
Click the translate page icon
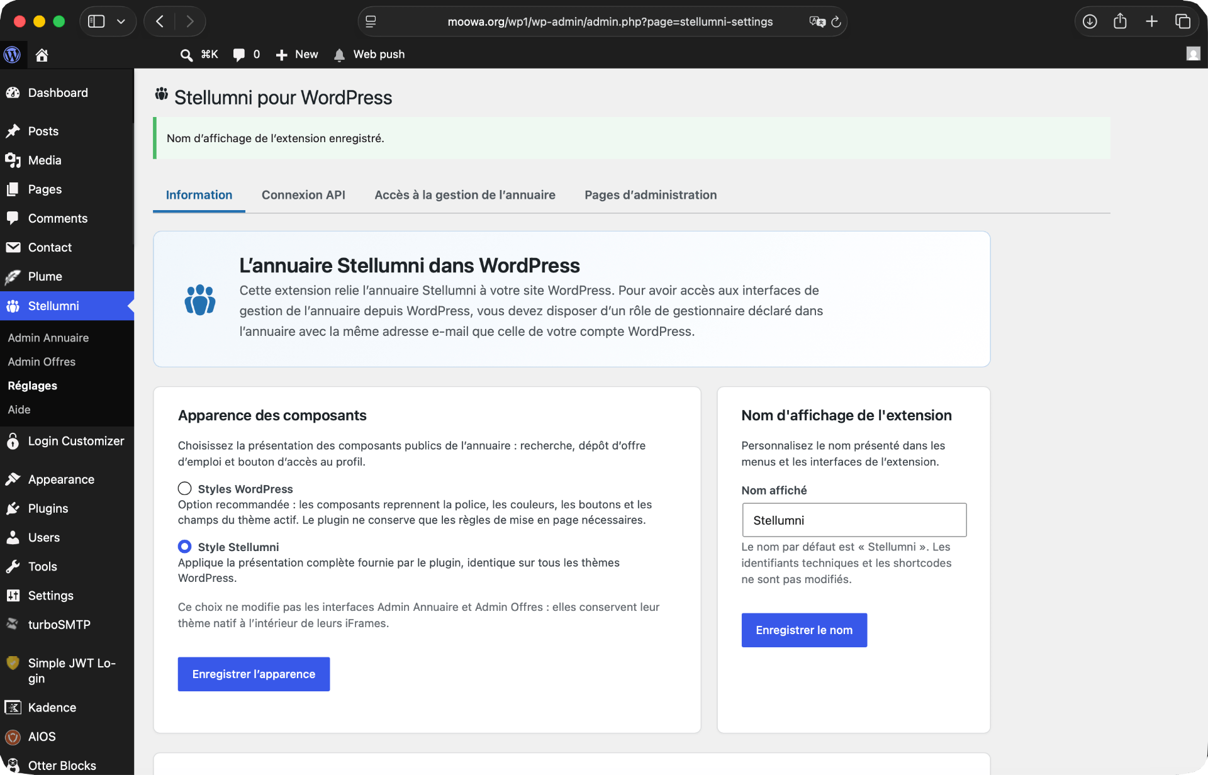tap(817, 21)
